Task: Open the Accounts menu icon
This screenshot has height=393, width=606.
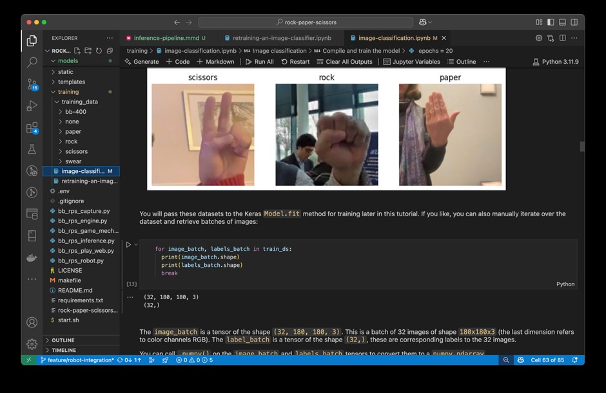Action: [x=32, y=322]
